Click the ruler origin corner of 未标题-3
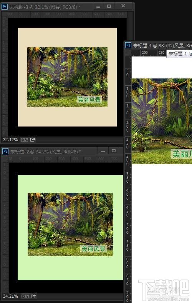The height and width of the screenshot is (303, 192). point(5,15)
